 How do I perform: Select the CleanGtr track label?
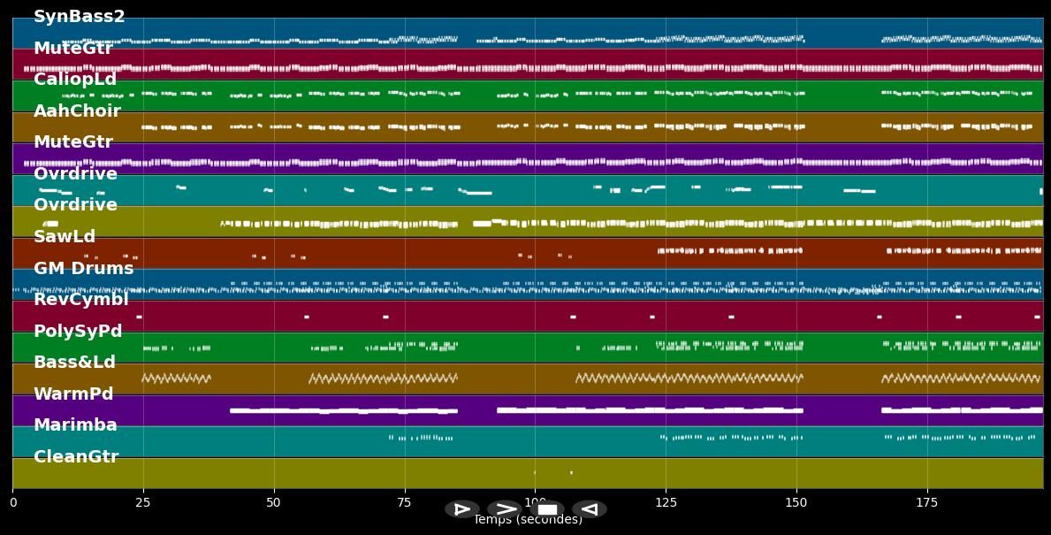[76, 457]
